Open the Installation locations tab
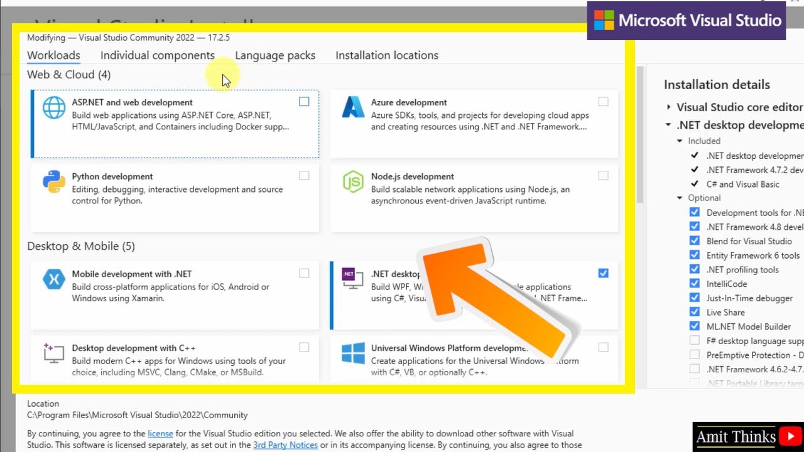804x452 pixels. 387,55
